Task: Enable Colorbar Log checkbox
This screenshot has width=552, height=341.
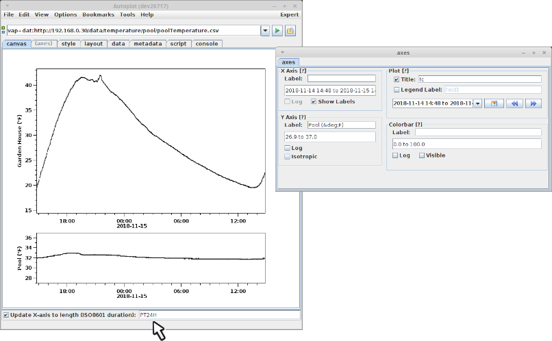Action: click(x=395, y=155)
